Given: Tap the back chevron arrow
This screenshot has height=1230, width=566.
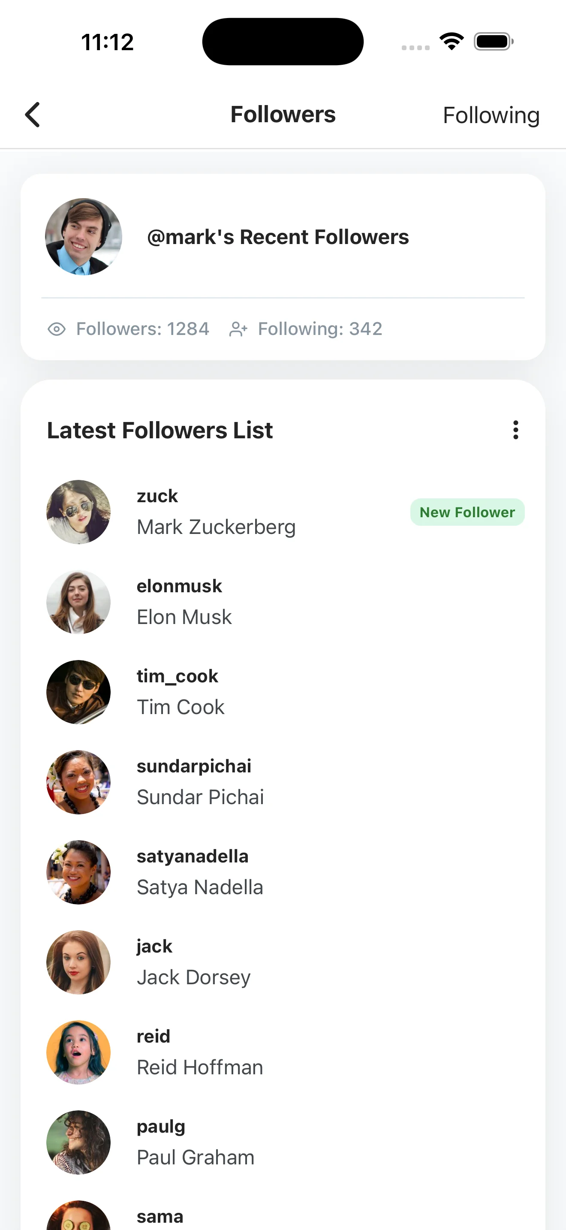Looking at the screenshot, I should click(x=33, y=115).
